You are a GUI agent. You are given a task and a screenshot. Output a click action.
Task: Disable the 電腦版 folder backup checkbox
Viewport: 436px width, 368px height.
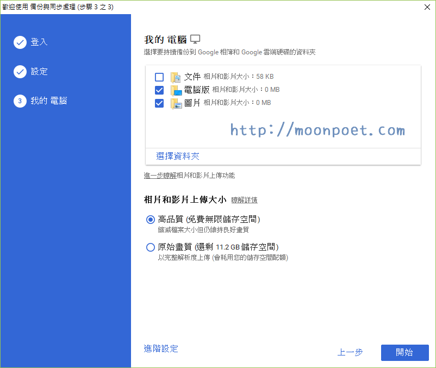(x=159, y=90)
